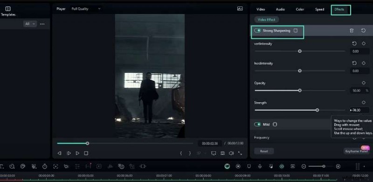Take a snapshot with the camera icon
The height and width of the screenshot is (182, 373).
(222, 153)
